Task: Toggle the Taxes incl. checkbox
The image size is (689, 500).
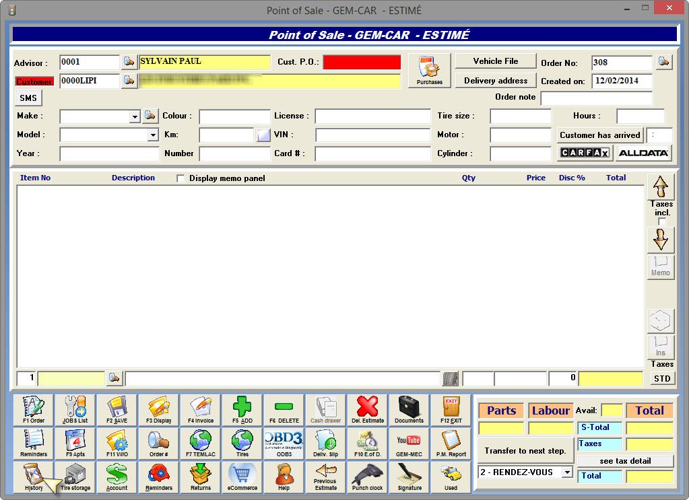Action: point(662,222)
